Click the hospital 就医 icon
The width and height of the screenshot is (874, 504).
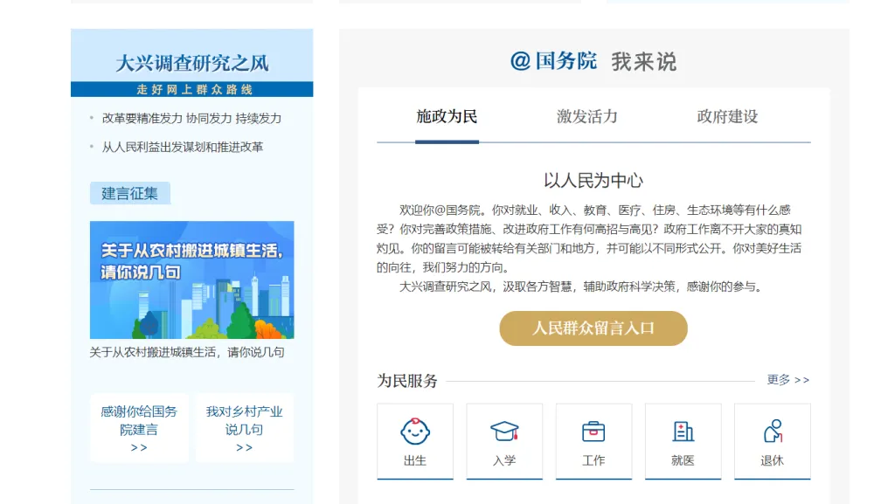pos(683,432)
